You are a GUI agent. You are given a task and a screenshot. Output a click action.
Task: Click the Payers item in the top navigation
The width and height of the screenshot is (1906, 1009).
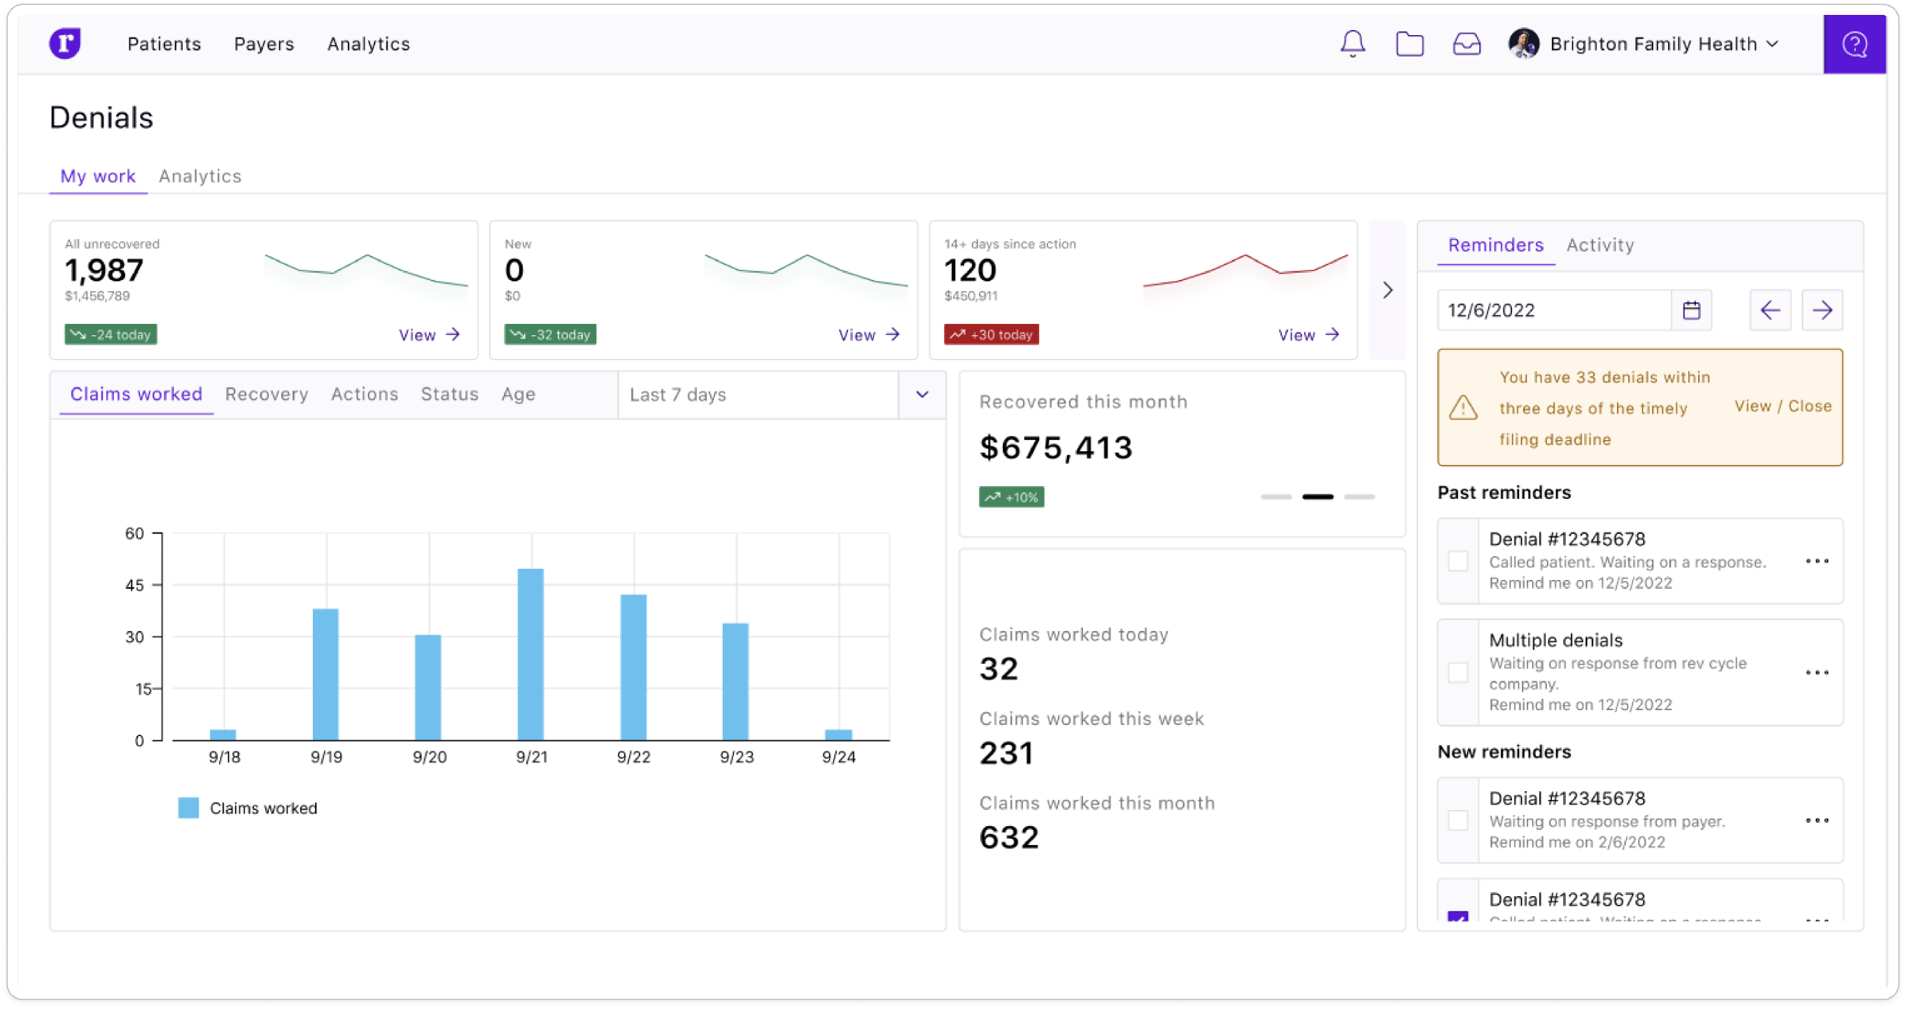[264, 44]
